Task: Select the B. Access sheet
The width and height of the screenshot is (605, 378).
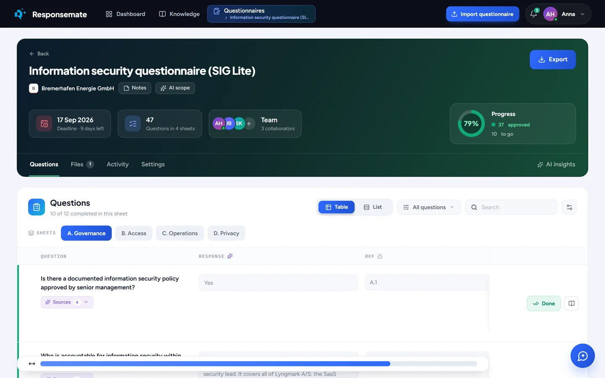Action: coord(134,233)
